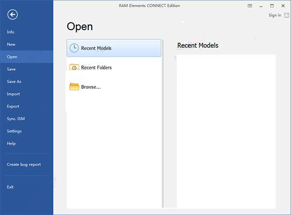Select the Recent Models clock icon
The height and width of the screenshot is (215, 291).
pos(74,48)
